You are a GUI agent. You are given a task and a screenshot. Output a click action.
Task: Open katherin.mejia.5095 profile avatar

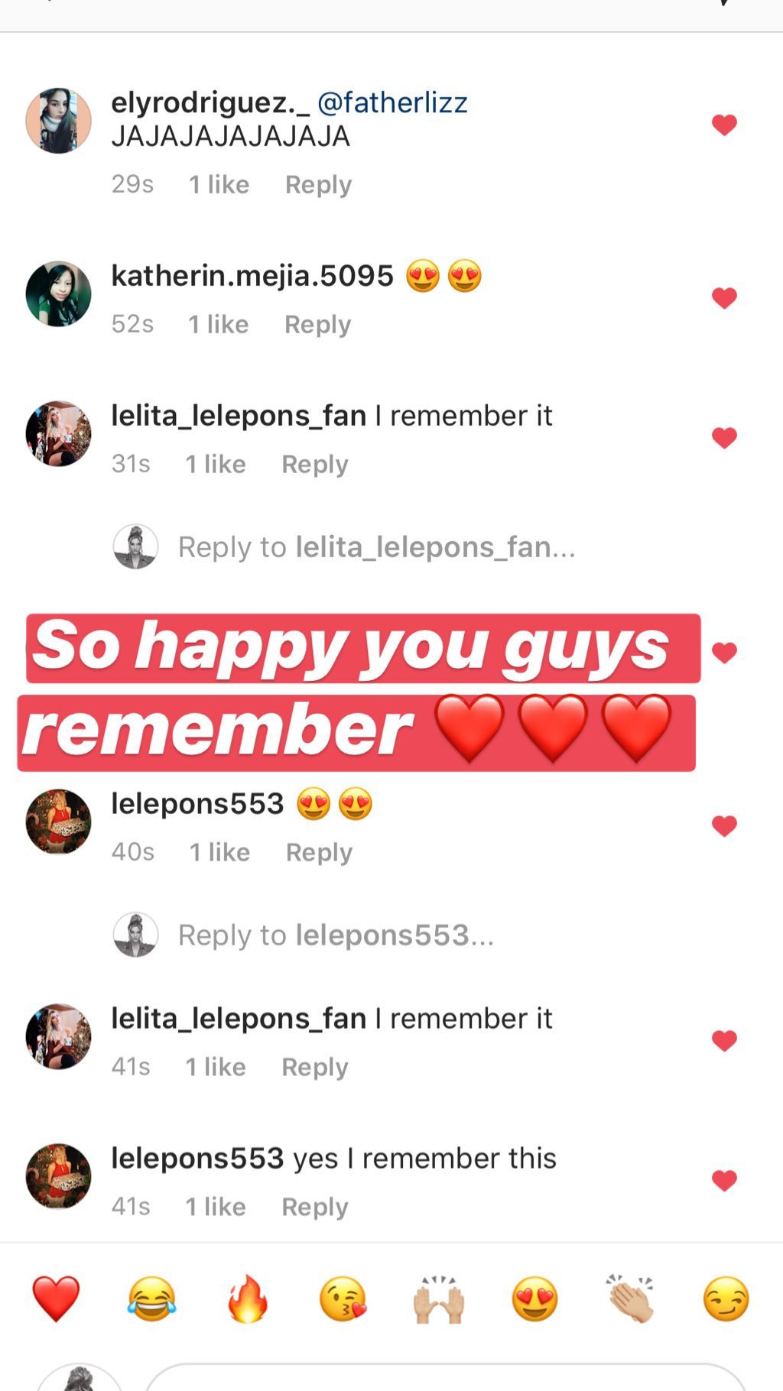point(59,294)
